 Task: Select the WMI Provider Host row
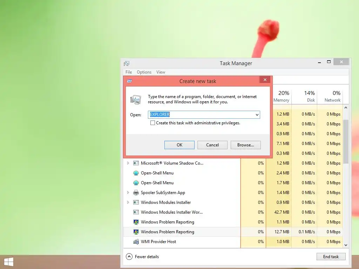pyautogui.click(x=233, y=242)
